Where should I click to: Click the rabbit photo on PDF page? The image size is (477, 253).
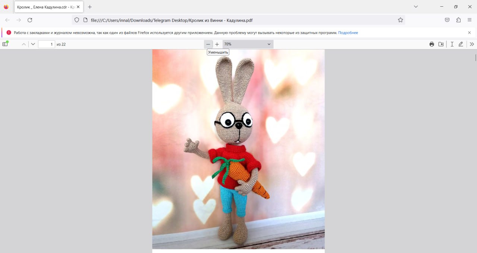238,149
